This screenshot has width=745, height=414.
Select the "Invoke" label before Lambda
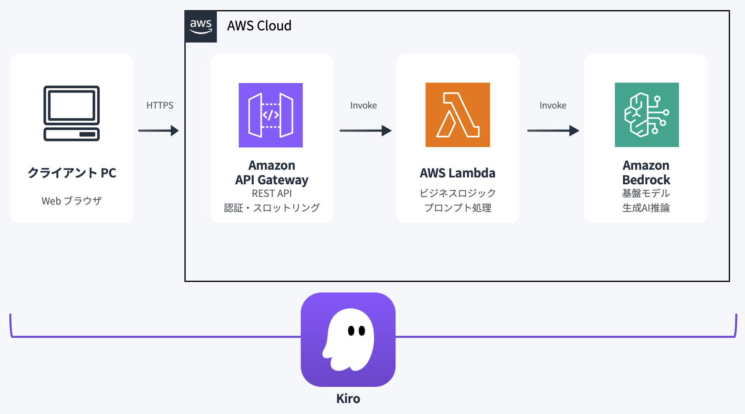[364, 105]
